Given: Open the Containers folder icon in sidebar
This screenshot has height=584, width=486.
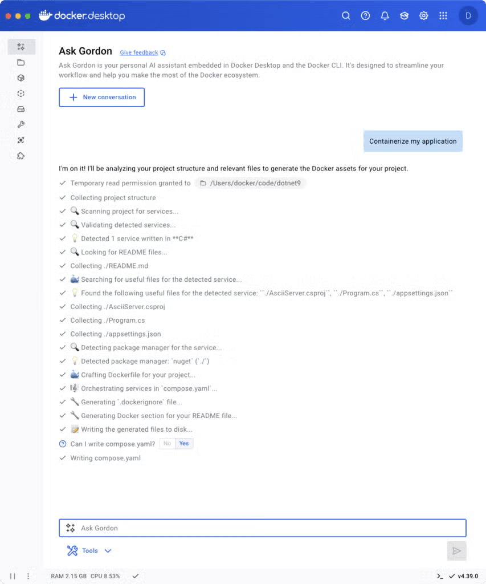Looking at the screenshot, I should (x=21, y=62).
